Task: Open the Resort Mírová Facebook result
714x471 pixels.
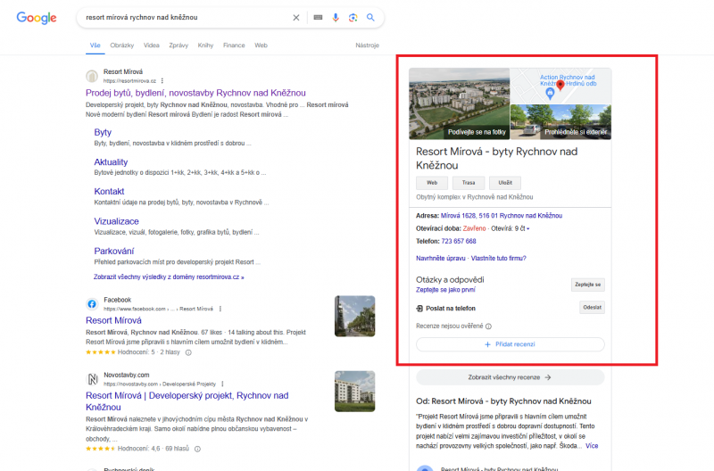Action: click(113, 320)
